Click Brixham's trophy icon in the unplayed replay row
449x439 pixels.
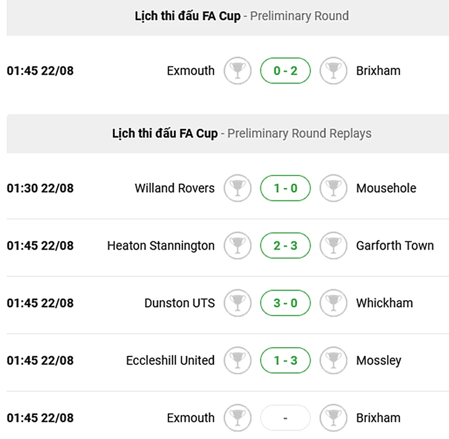click(x=334, y=418)
